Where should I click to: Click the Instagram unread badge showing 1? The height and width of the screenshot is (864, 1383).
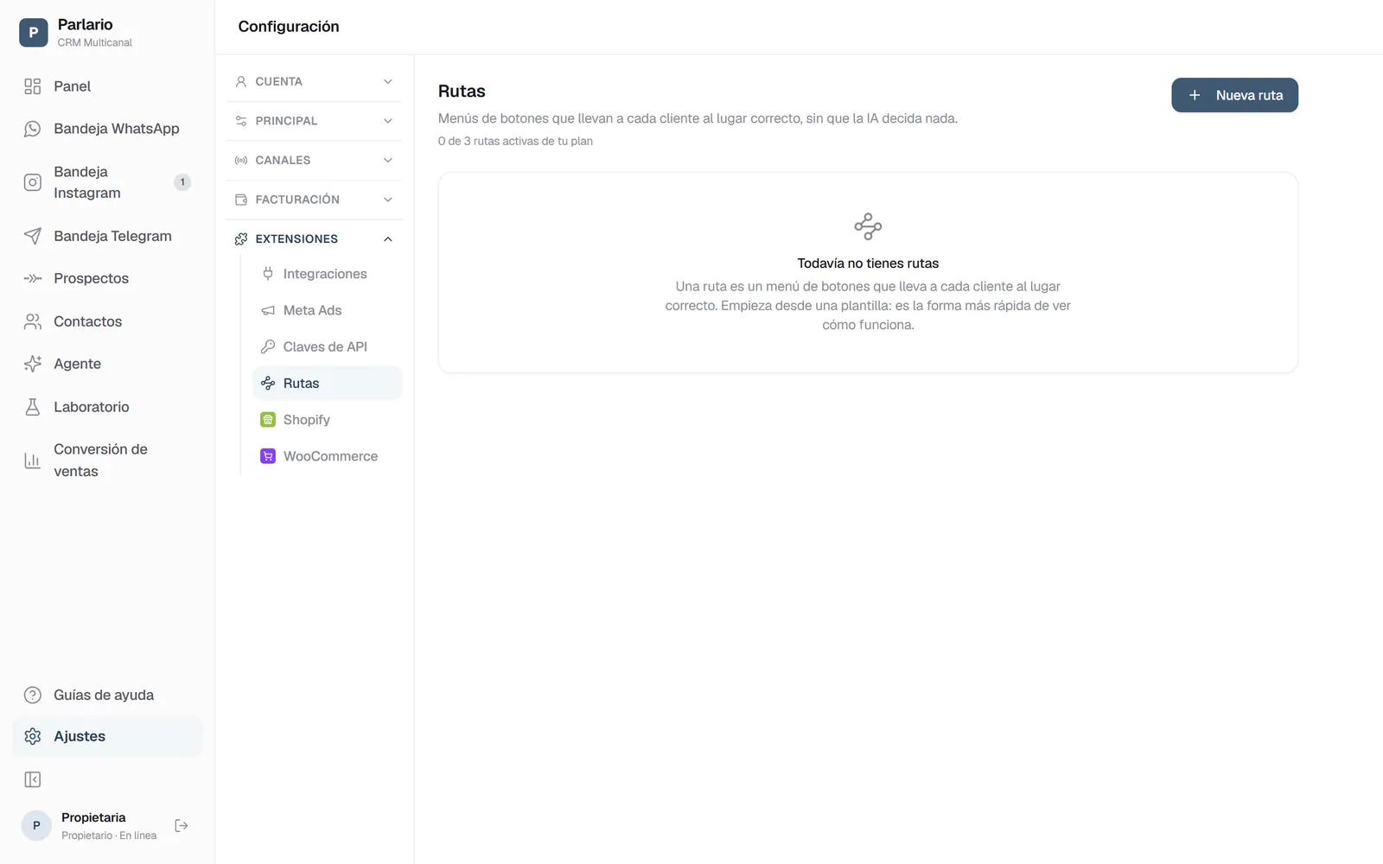point(182,182)
